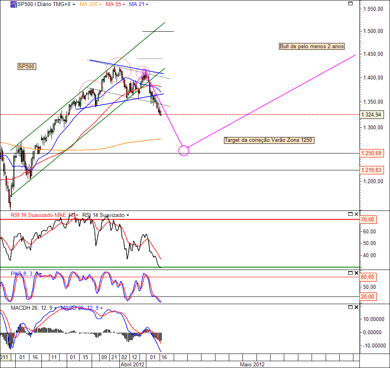Screen dimensions: 390x368
Task: Open the black RSI 14 Suavizado dropdown
Action: 127,215
